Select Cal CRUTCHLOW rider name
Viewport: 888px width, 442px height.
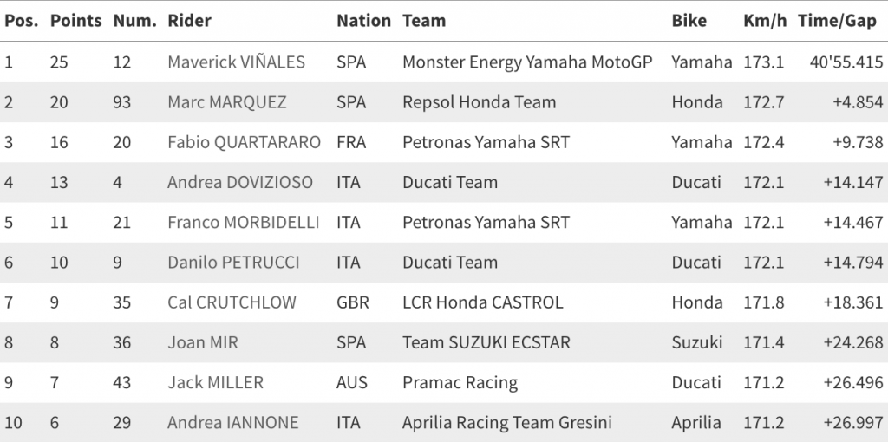tap(232, 302)
